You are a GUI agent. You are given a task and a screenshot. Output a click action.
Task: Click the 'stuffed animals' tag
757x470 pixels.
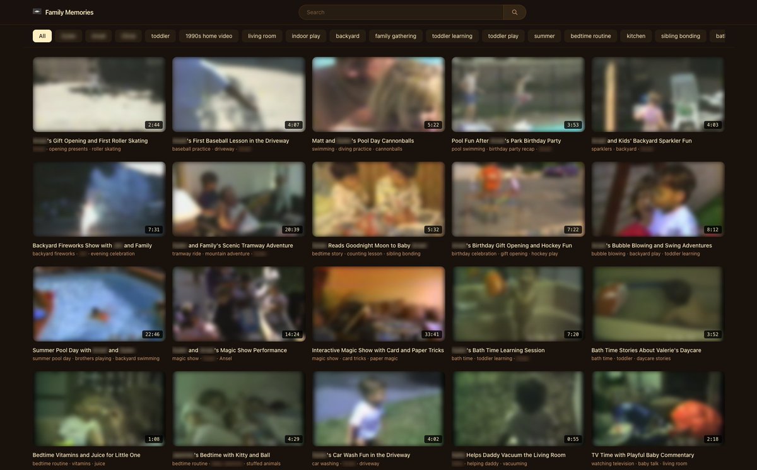pos(262,463)
